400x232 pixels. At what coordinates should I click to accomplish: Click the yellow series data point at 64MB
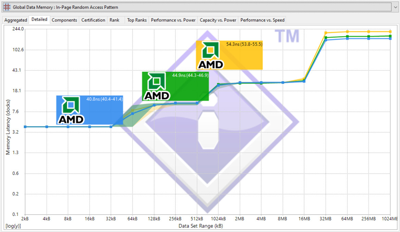point(347,31)
